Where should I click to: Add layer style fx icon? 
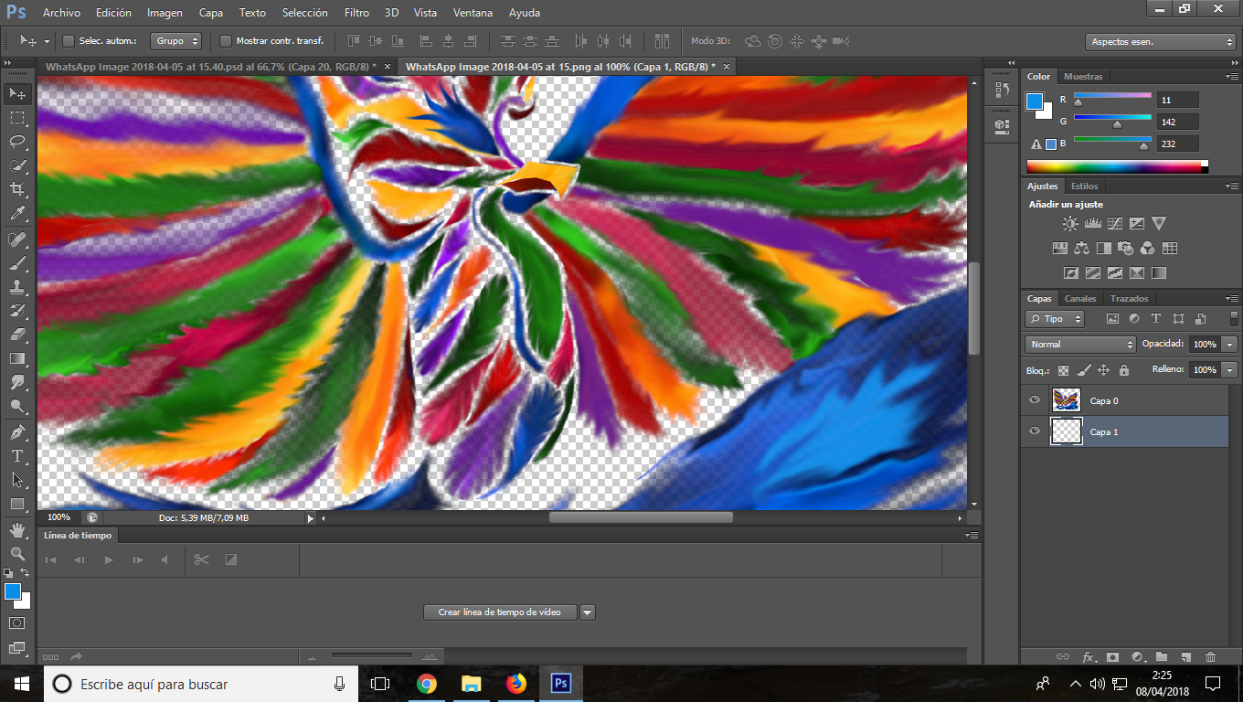click(x=1089, y=656)
